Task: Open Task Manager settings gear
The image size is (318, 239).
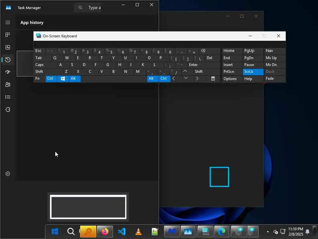Action: click(x=8, y=174)
